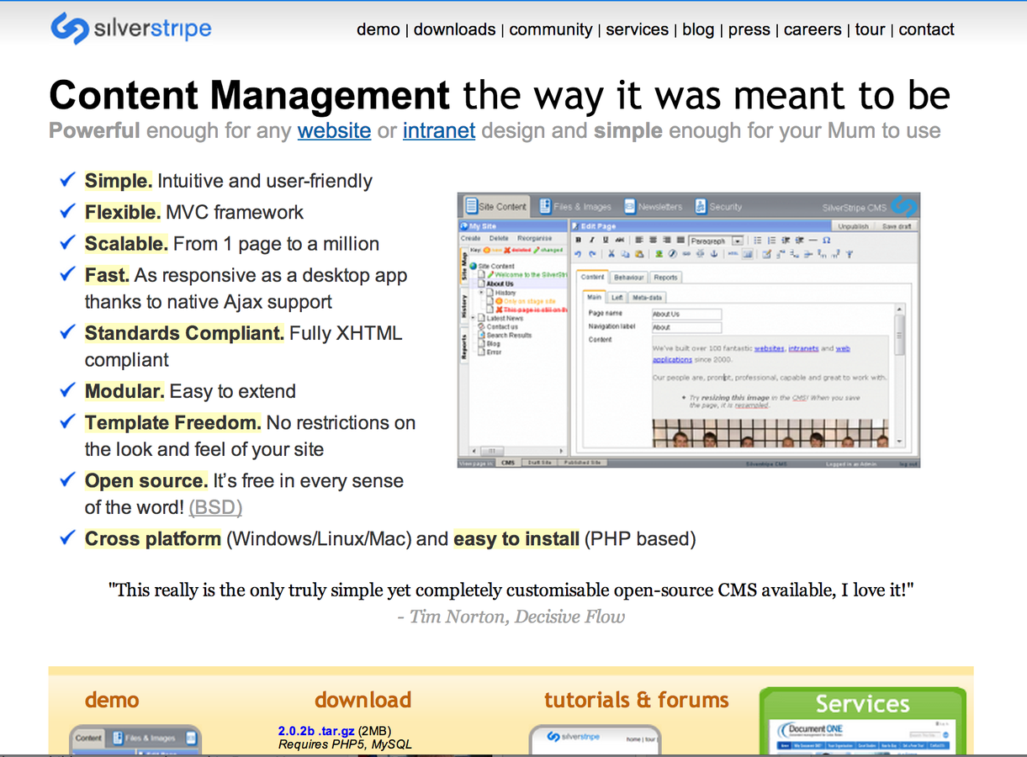Open the demo preview thumbnail at bottom
Image resolution: width=1027 pixels, height=757 pixels.
click(x=135, y=740)
